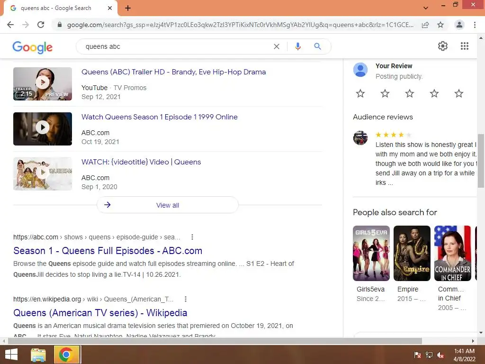Play the Queens Trailer HD thumbnail

click(x=43, y=84)
